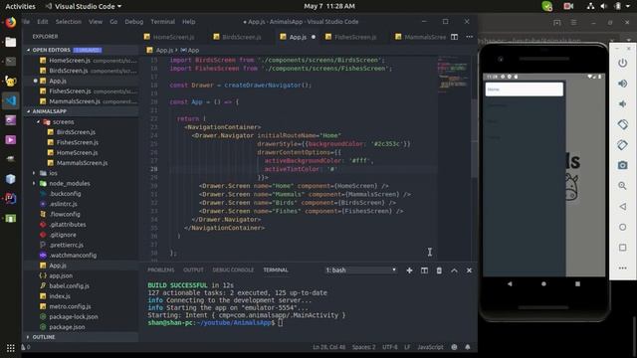Open the Terminal menu

coord(162,22)
